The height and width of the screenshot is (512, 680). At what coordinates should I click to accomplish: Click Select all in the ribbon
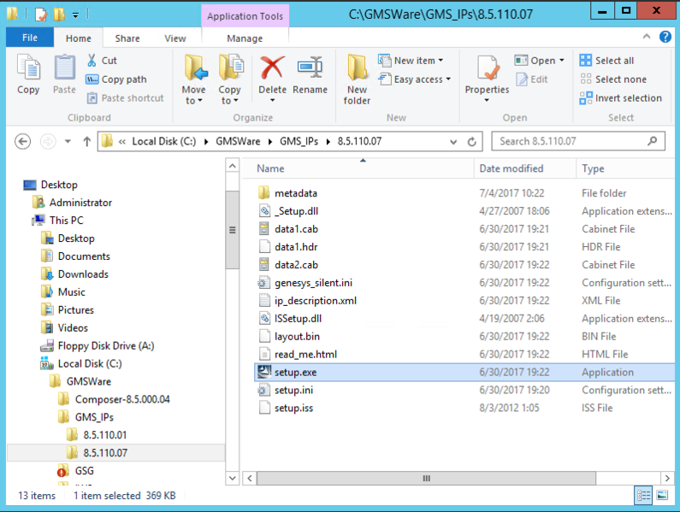coord(606,61)
